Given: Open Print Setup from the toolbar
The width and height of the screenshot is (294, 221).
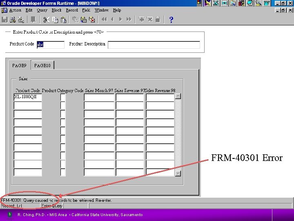Looking at the screenshot, I should click(x=21, y=20).
